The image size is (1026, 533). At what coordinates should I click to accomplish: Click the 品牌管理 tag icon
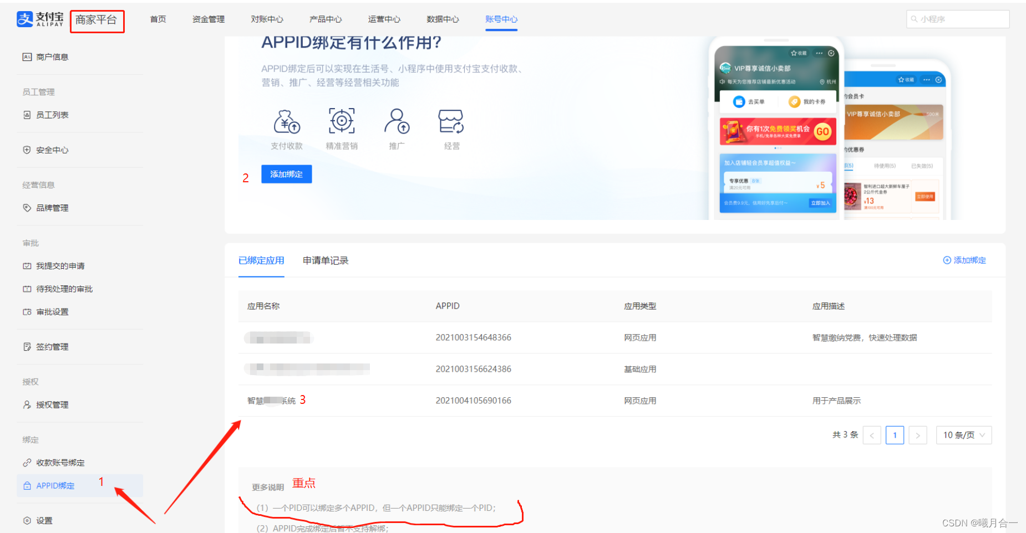27,208
